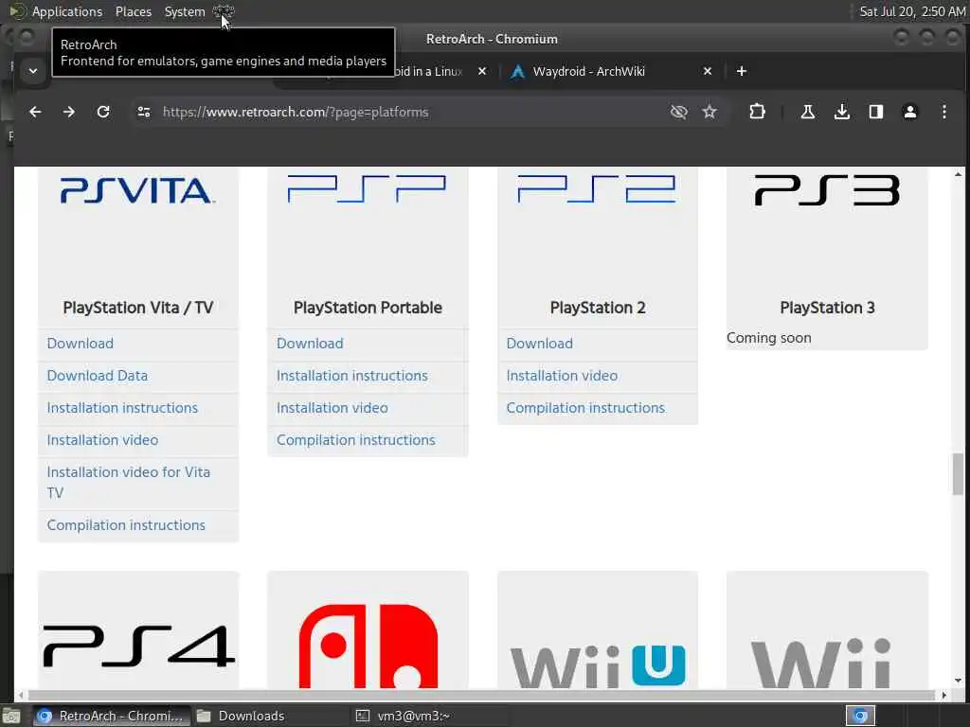This screenshot has height=727, width=970.
Task: Toggle the side panel icon
Action: [876, 112]
